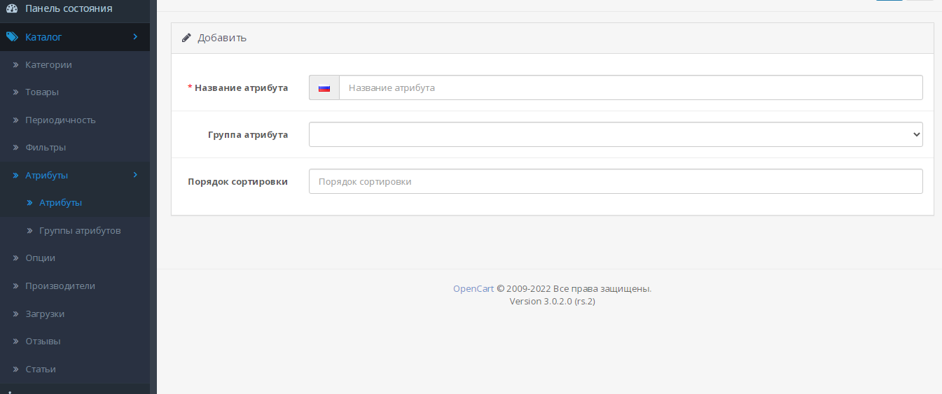Follow the OpenCart footer link
Viewport: 942px width, 394px height.
473,288
